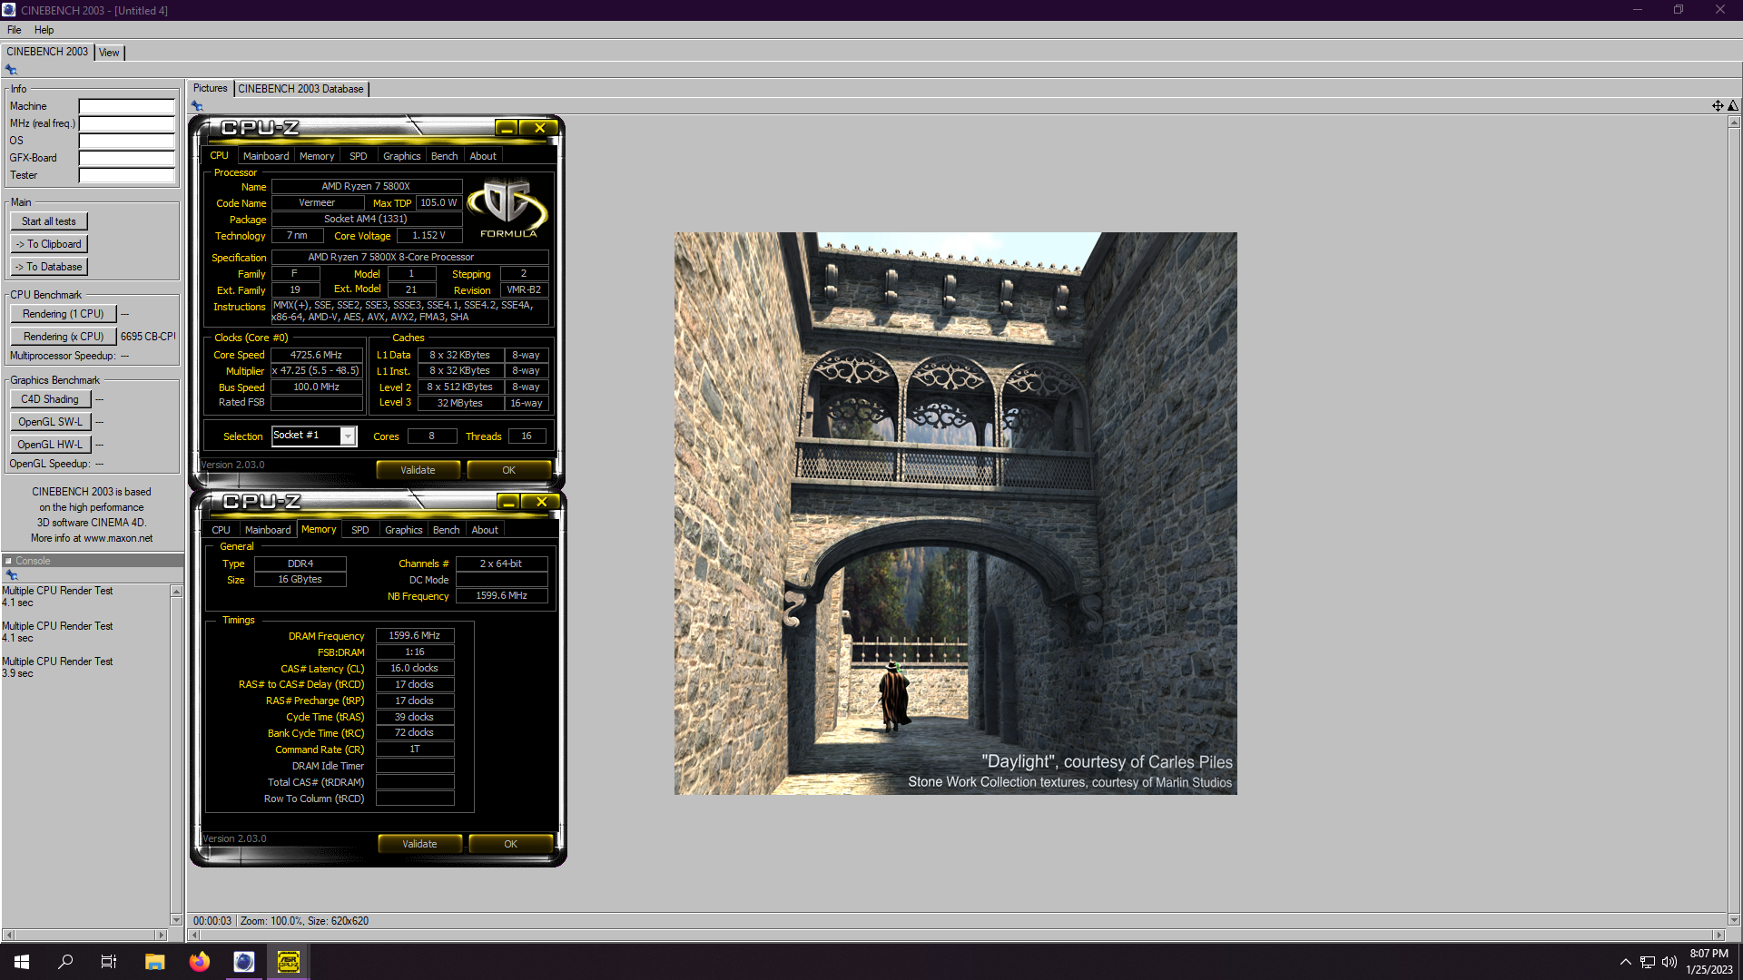
Task: Open the Graphics tab in upper CPU-Z
Action: [x=402, y=156]
